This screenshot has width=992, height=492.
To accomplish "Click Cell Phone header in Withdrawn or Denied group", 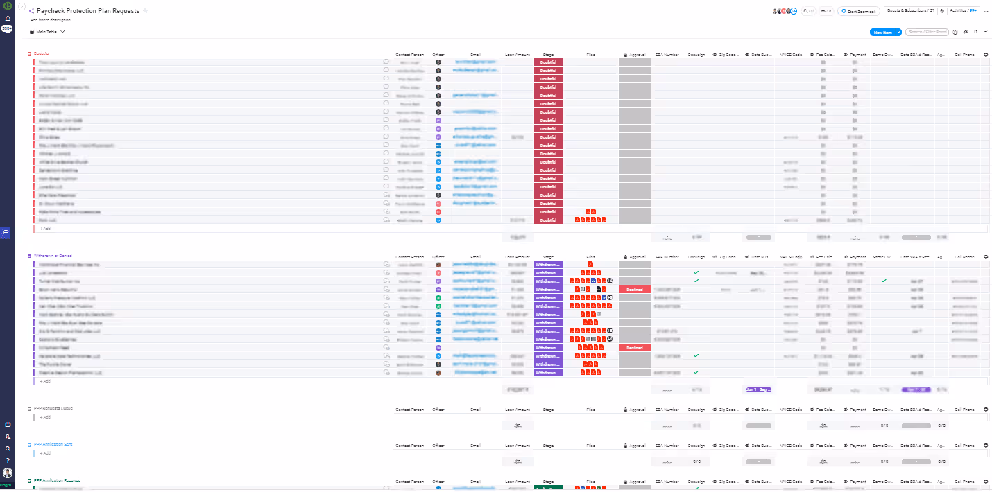I will [964, 257].
